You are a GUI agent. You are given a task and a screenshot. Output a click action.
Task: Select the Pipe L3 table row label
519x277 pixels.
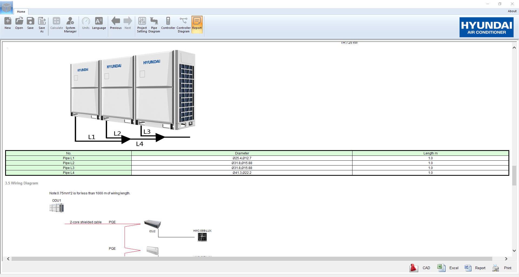pos(68,168)
